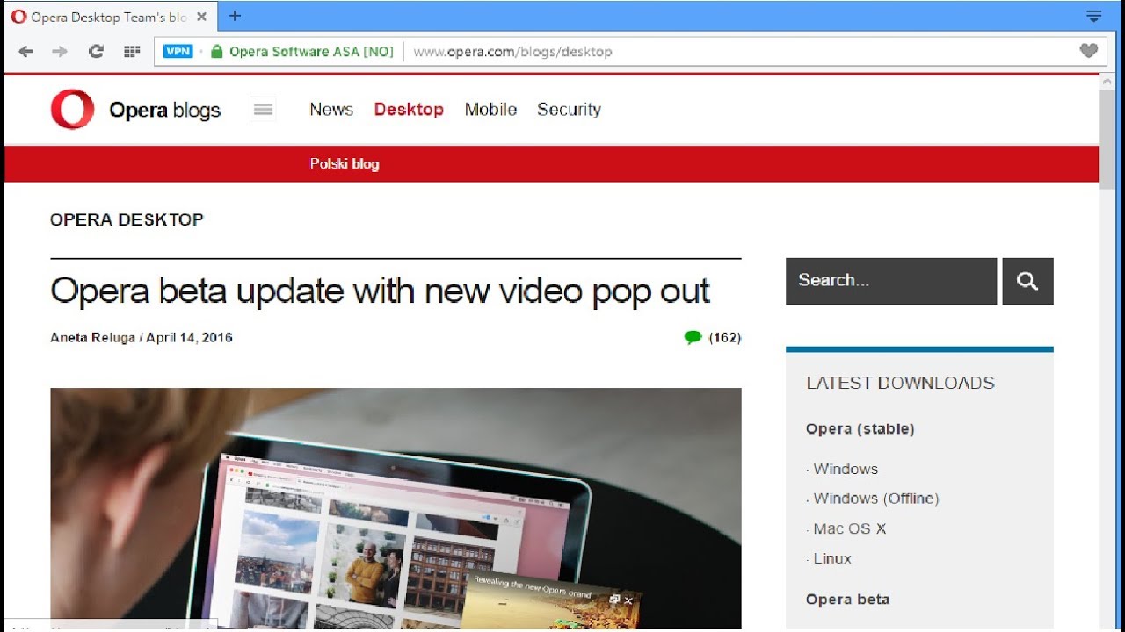
Task: Click the article's laptop image
Action: [x=396, y=509]
